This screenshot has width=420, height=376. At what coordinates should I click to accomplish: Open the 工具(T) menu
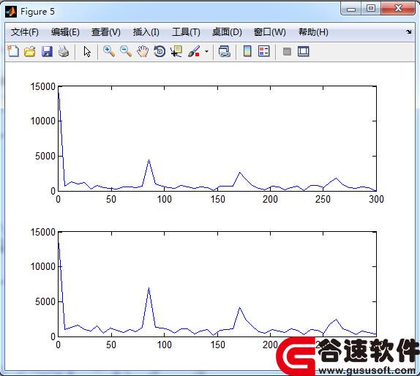coord(186,32)
